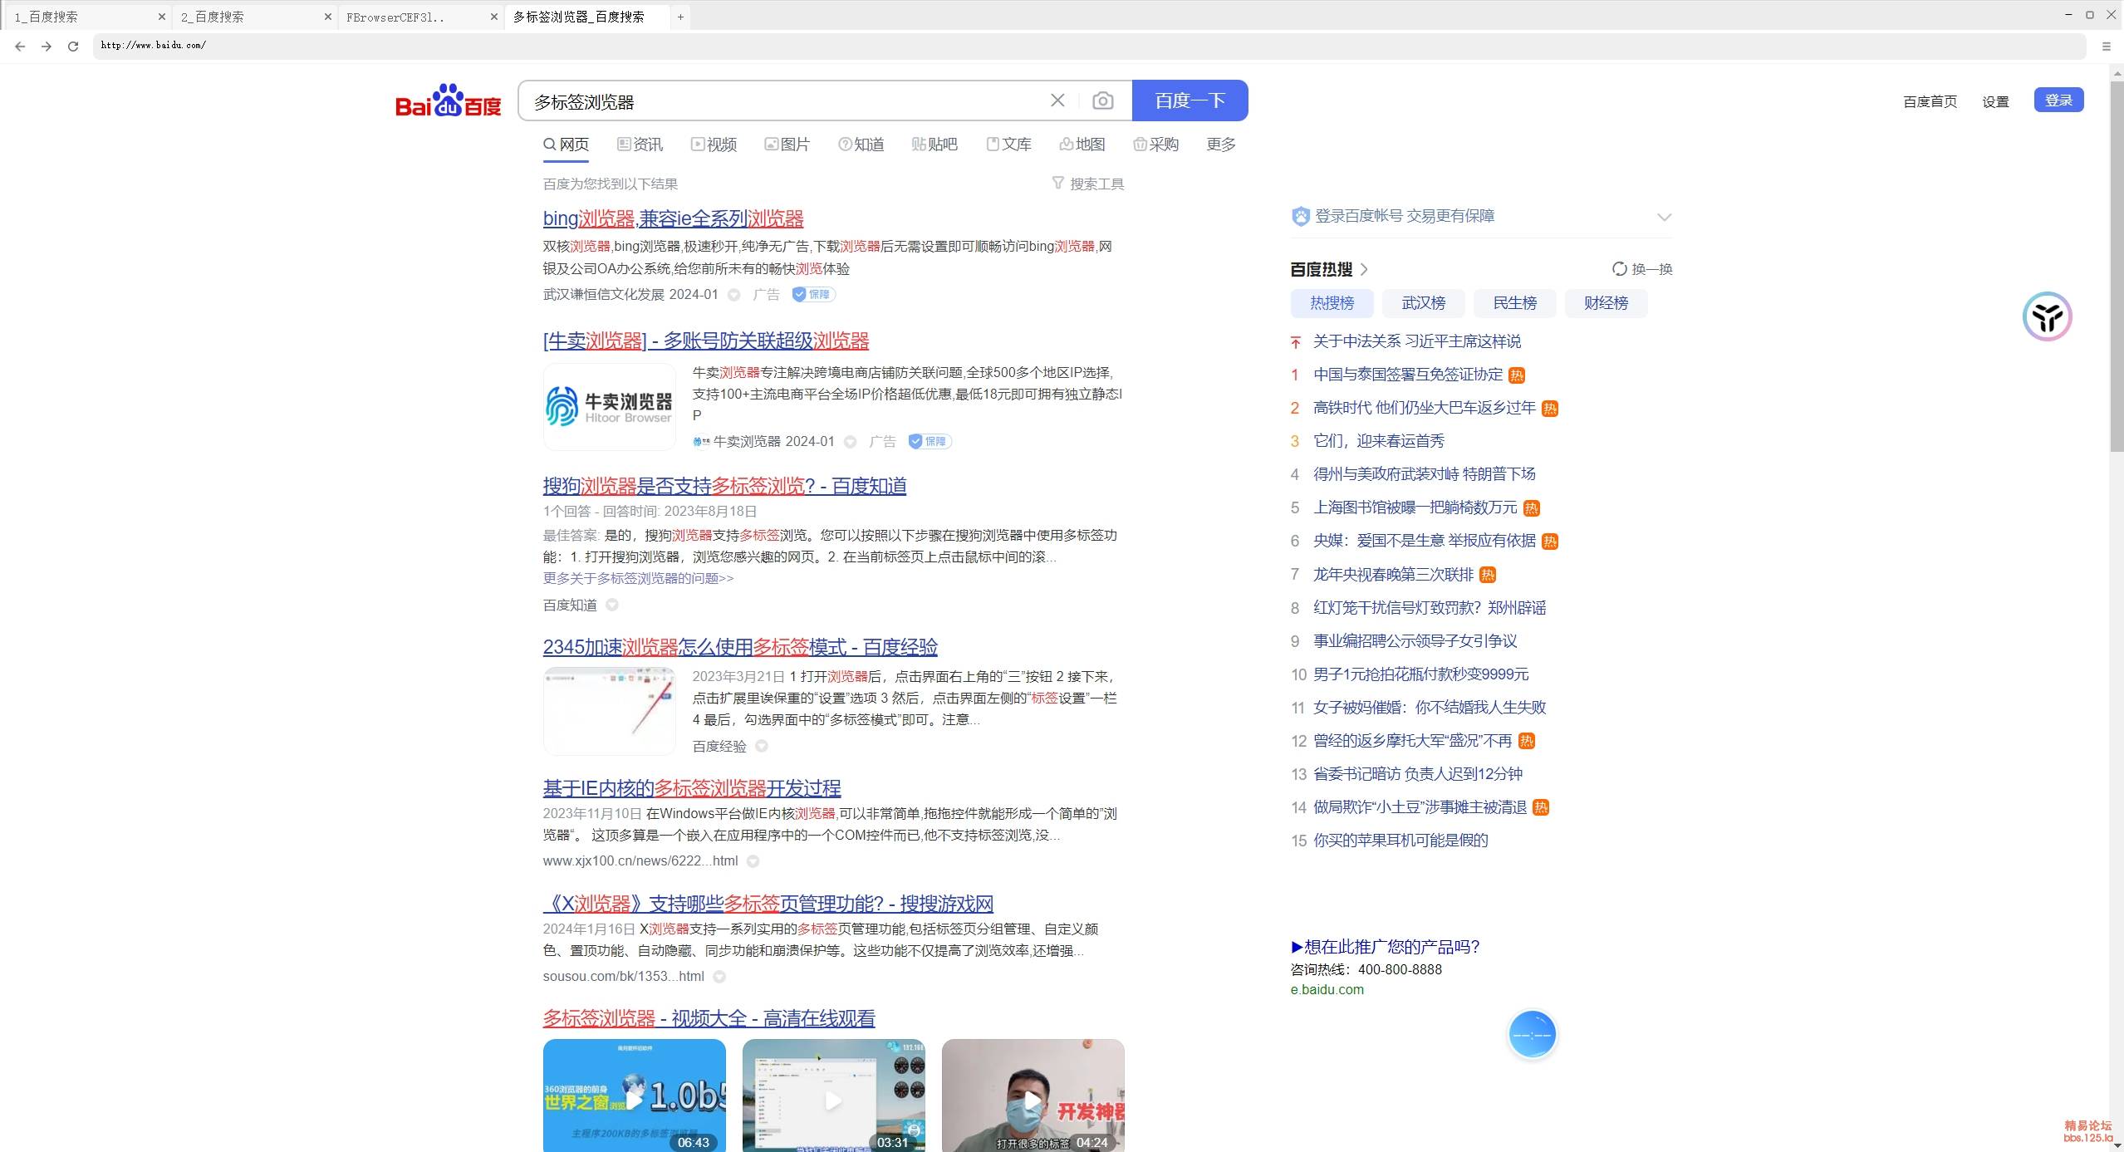This screenshot has width=2124, height=1152.
Task: Close the FBrowserCEF31 tab
Action: coord(494,17)
